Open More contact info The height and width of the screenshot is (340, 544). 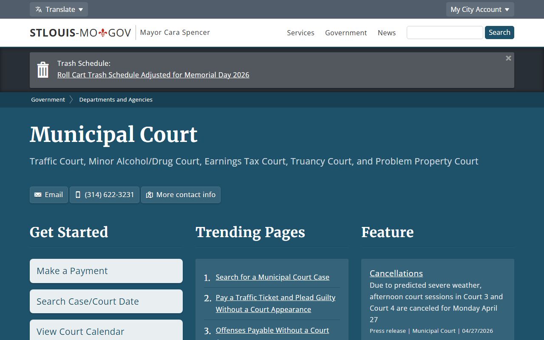(181, 195)
